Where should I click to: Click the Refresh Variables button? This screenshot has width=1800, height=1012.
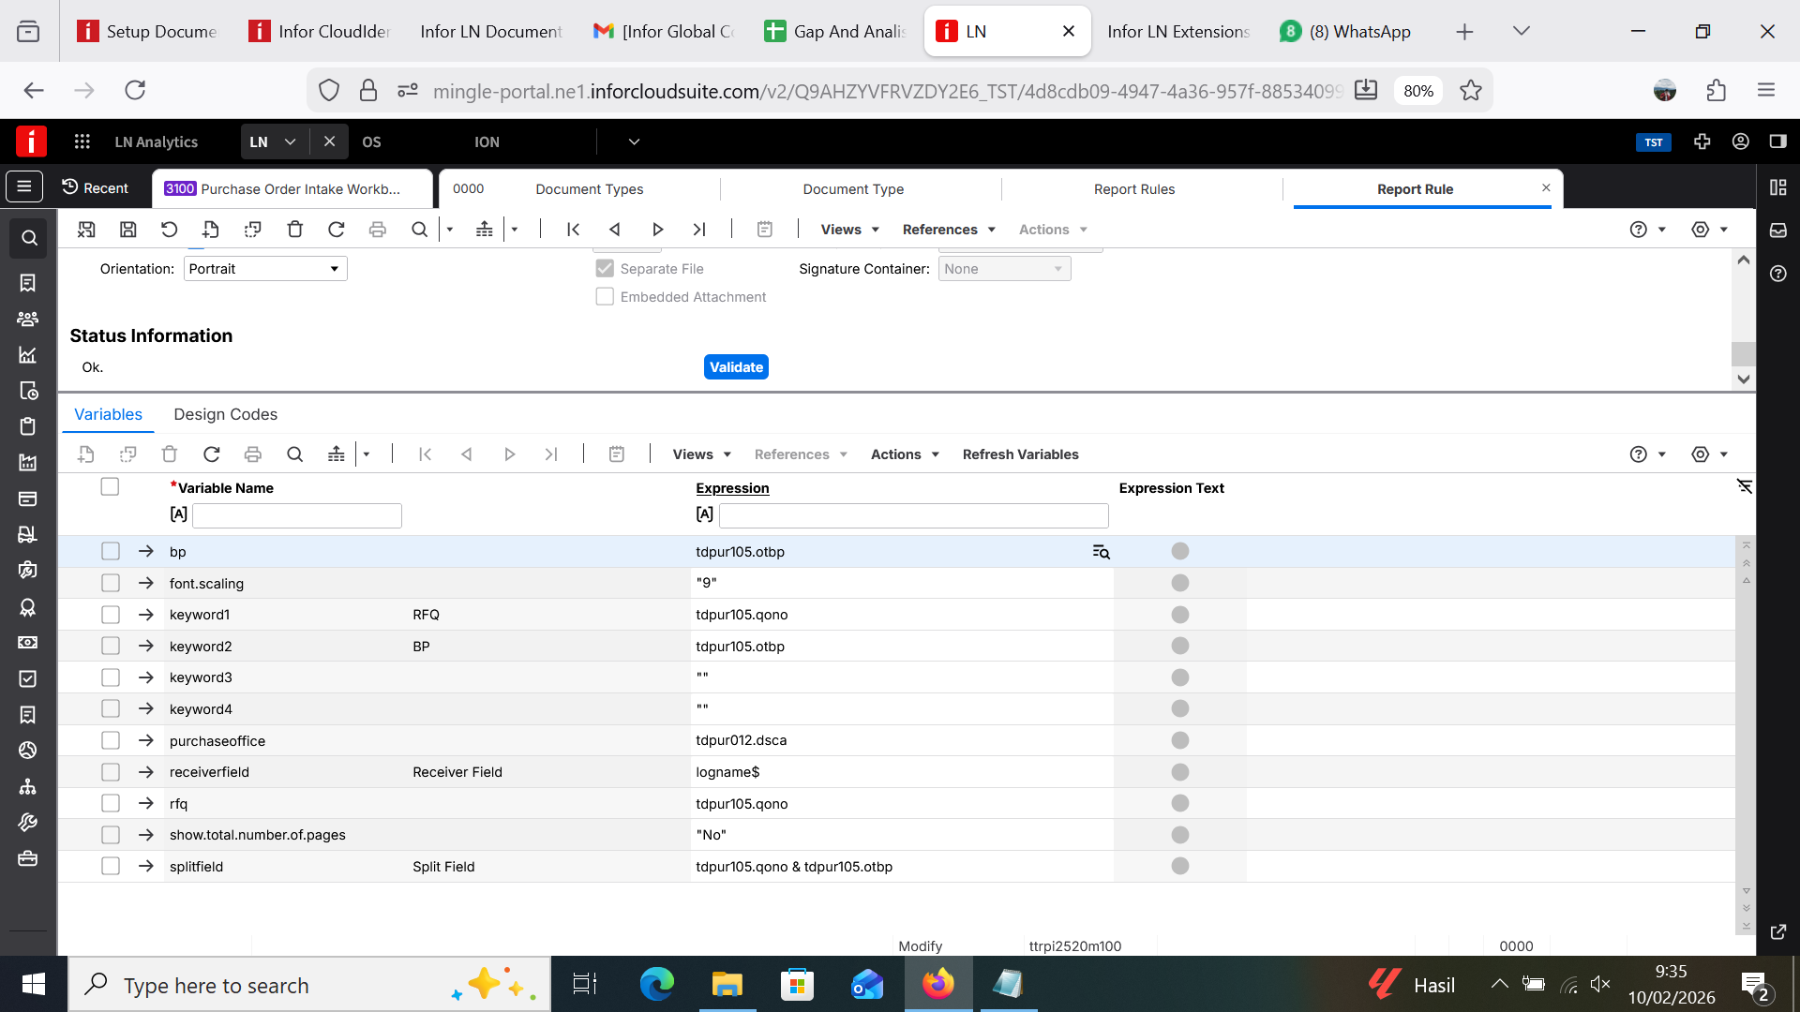1020,454
